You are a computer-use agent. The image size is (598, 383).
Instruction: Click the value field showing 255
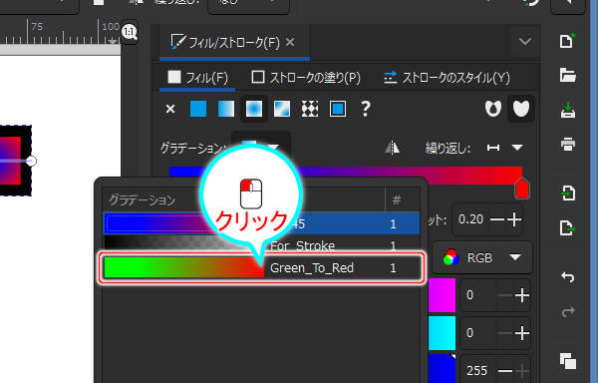476,370
